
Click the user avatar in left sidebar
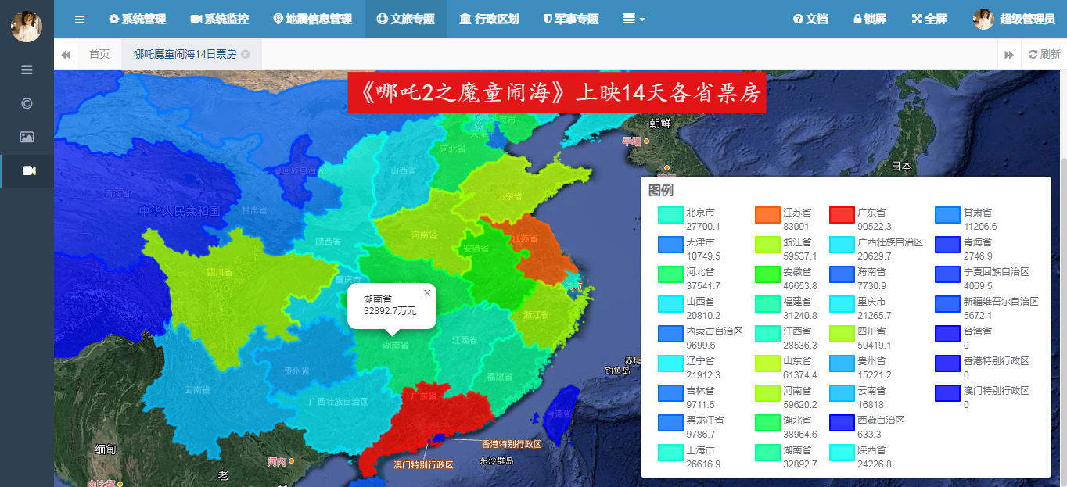[27, 27]
